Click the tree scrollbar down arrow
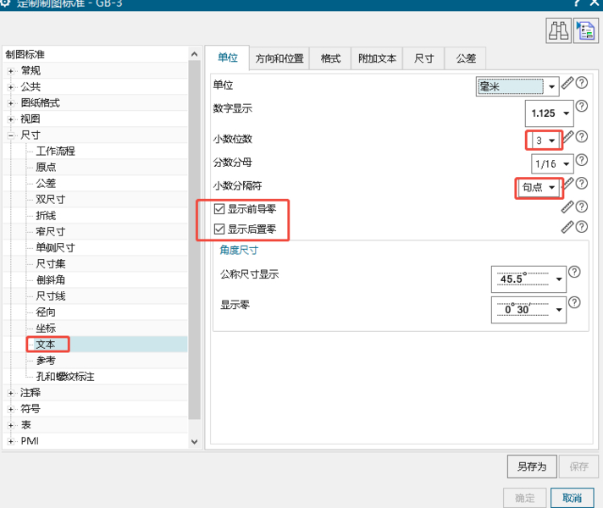The width and height of the screenshot is (603, 508). click(195, 442)
